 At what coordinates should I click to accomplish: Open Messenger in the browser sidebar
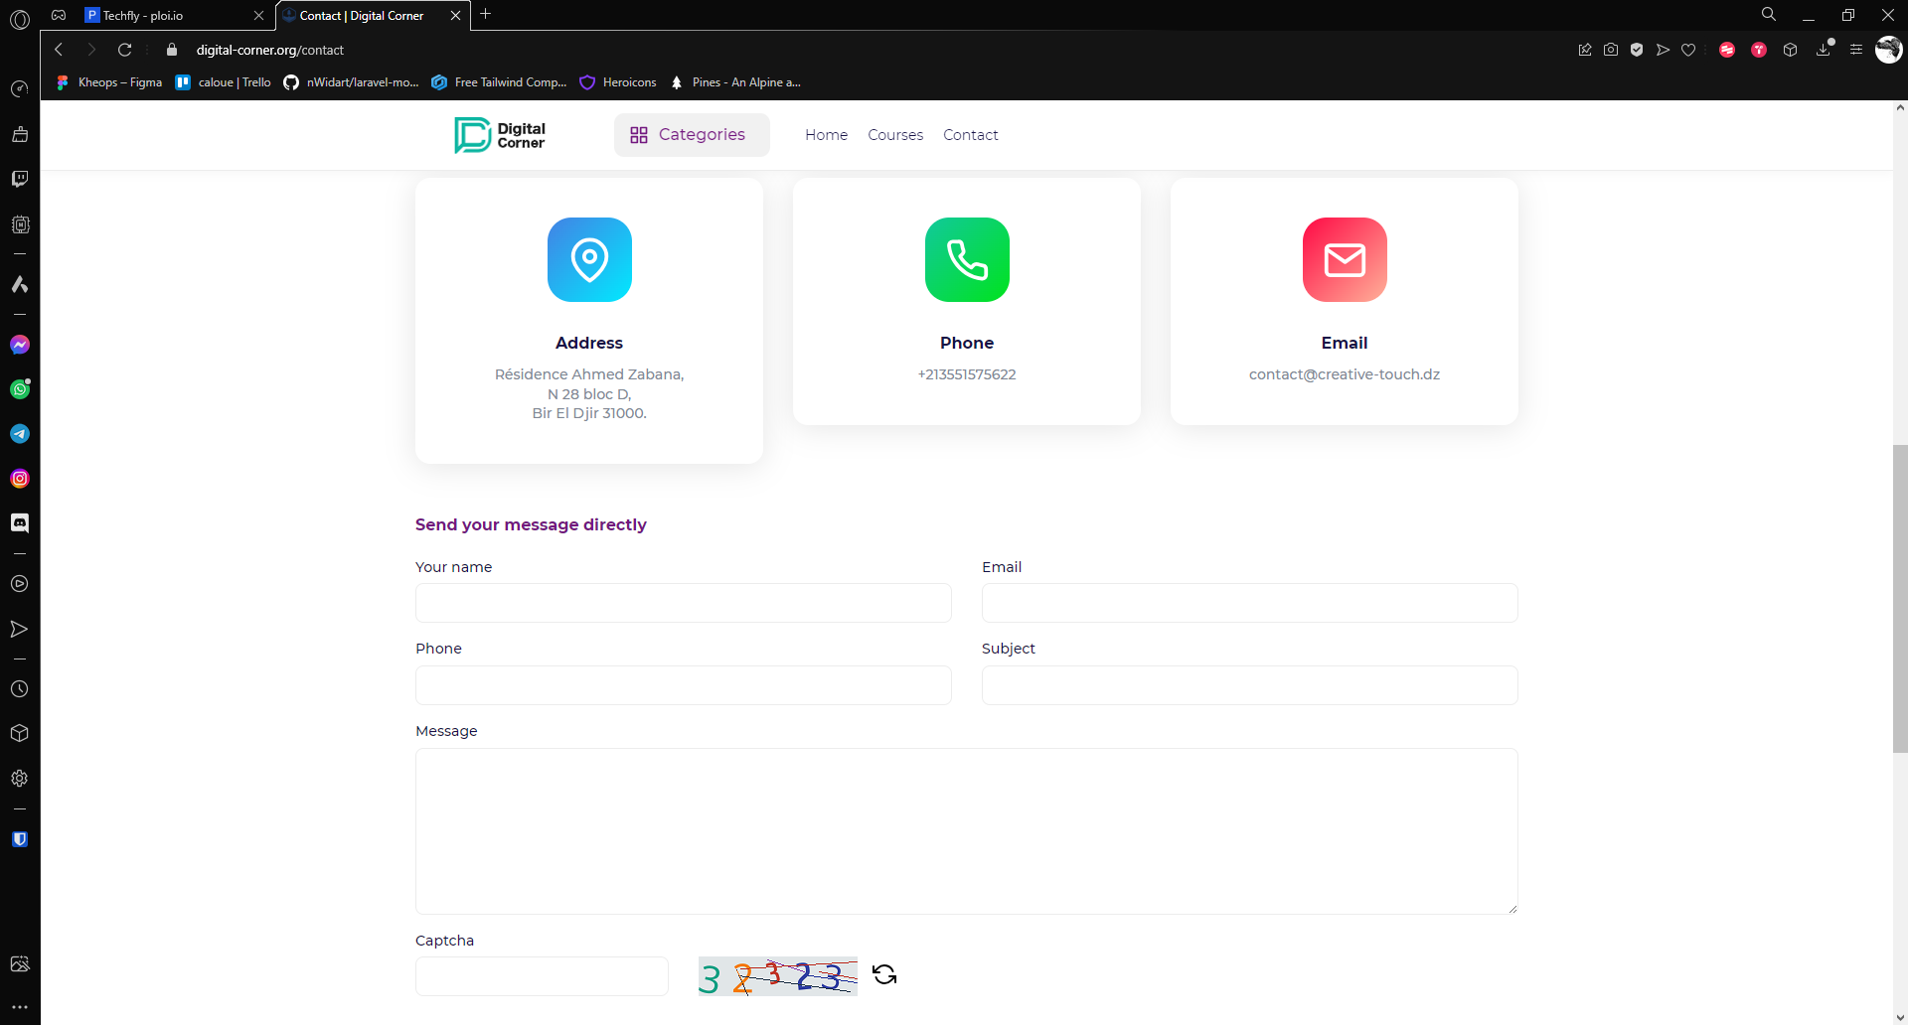pyautogui.click(x=20, y=345)
